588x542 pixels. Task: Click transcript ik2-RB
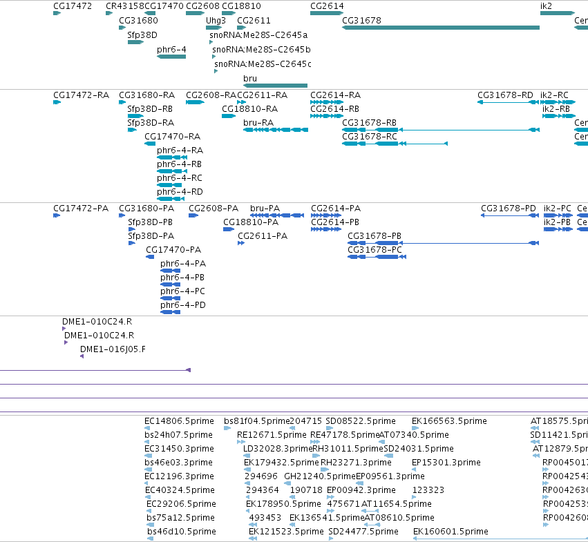(x=556, y=109)
